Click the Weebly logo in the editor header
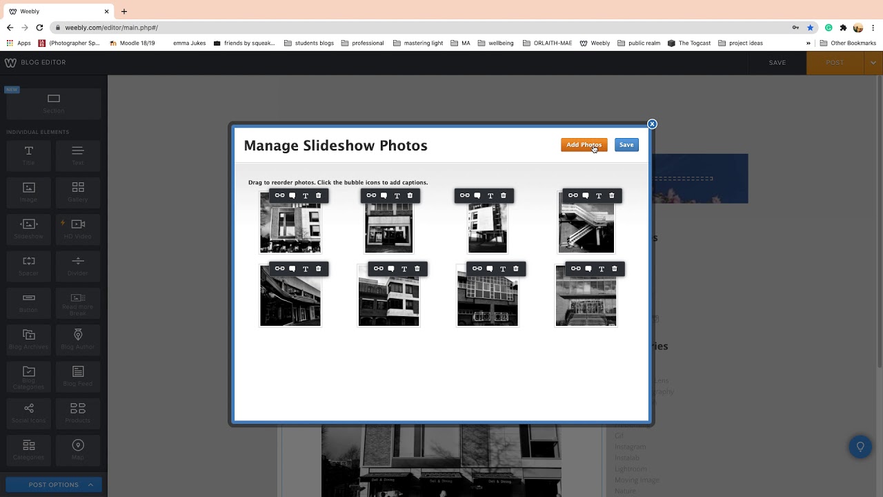883x497 pixels. [x=10, y=62]
